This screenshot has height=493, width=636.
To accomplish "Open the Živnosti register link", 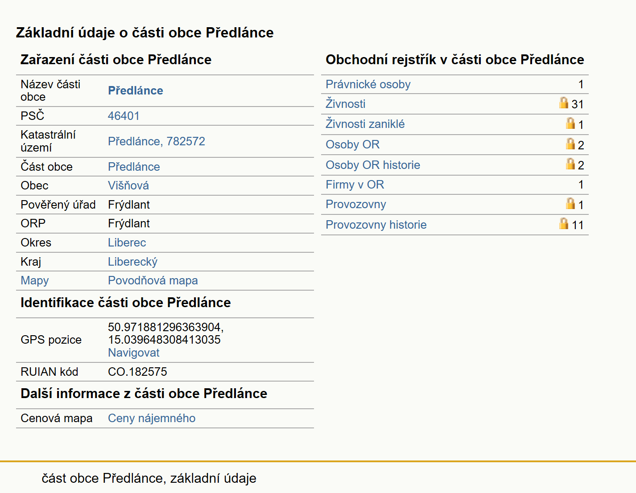I will 345,104.
